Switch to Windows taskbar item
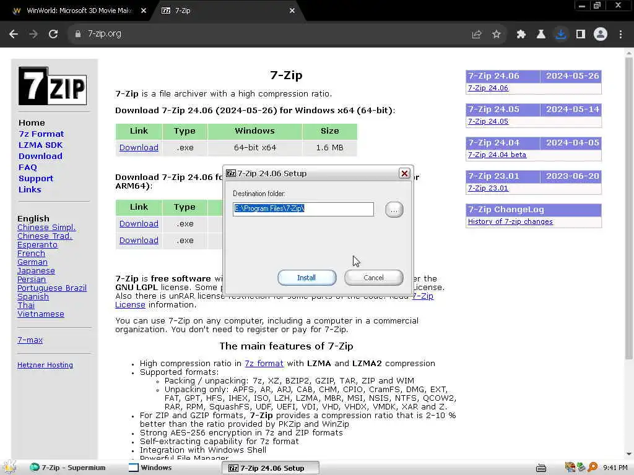 coord(150,468)
